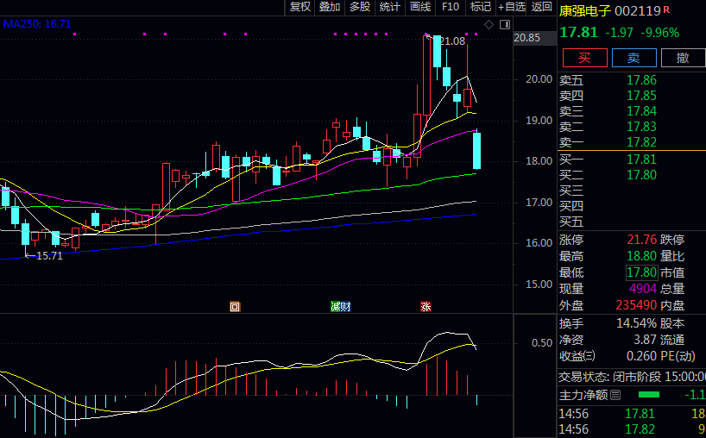
Task: Click the 净资 value 3.87
Action: pyautogui.click(x=646, y=340)
